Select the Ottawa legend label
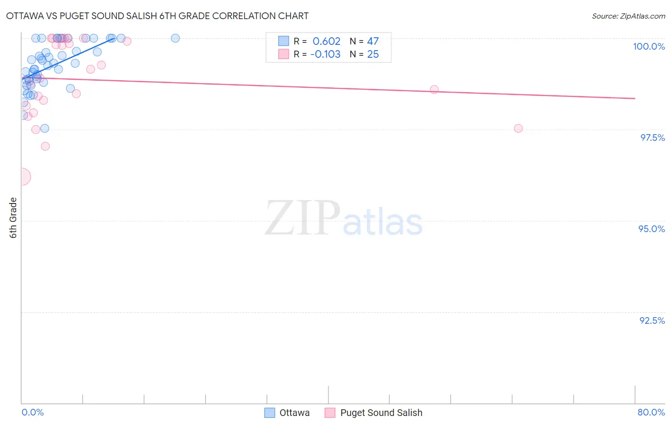 coord(294,413)
